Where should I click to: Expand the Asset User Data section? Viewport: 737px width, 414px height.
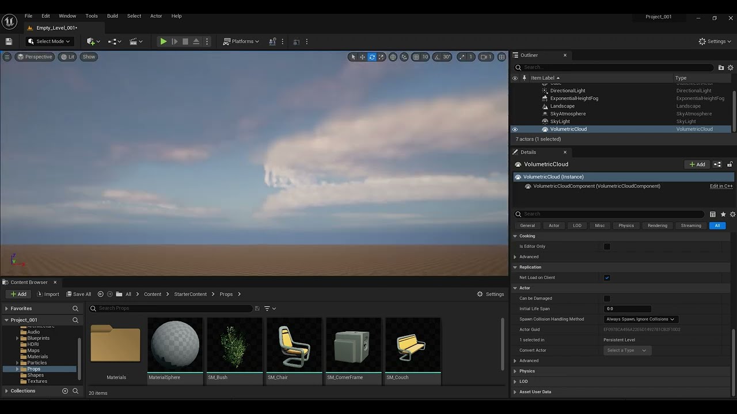point(515,392)
